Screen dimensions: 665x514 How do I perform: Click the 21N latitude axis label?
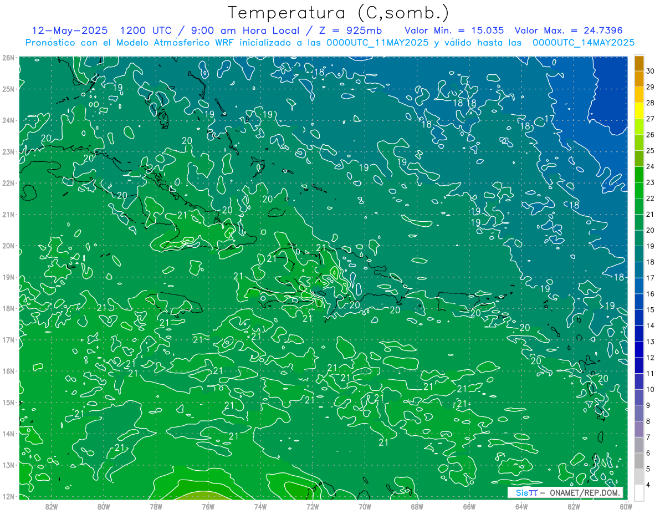(8, 214)
